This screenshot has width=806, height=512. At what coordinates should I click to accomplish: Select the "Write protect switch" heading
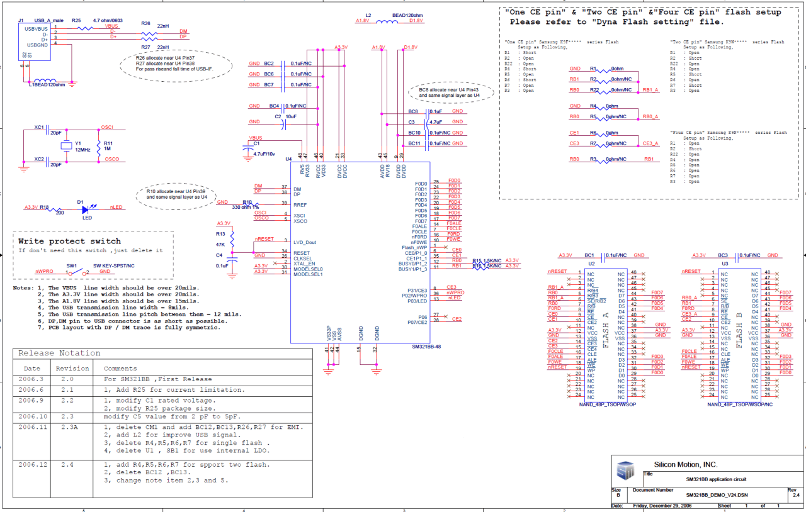[69, 241]
